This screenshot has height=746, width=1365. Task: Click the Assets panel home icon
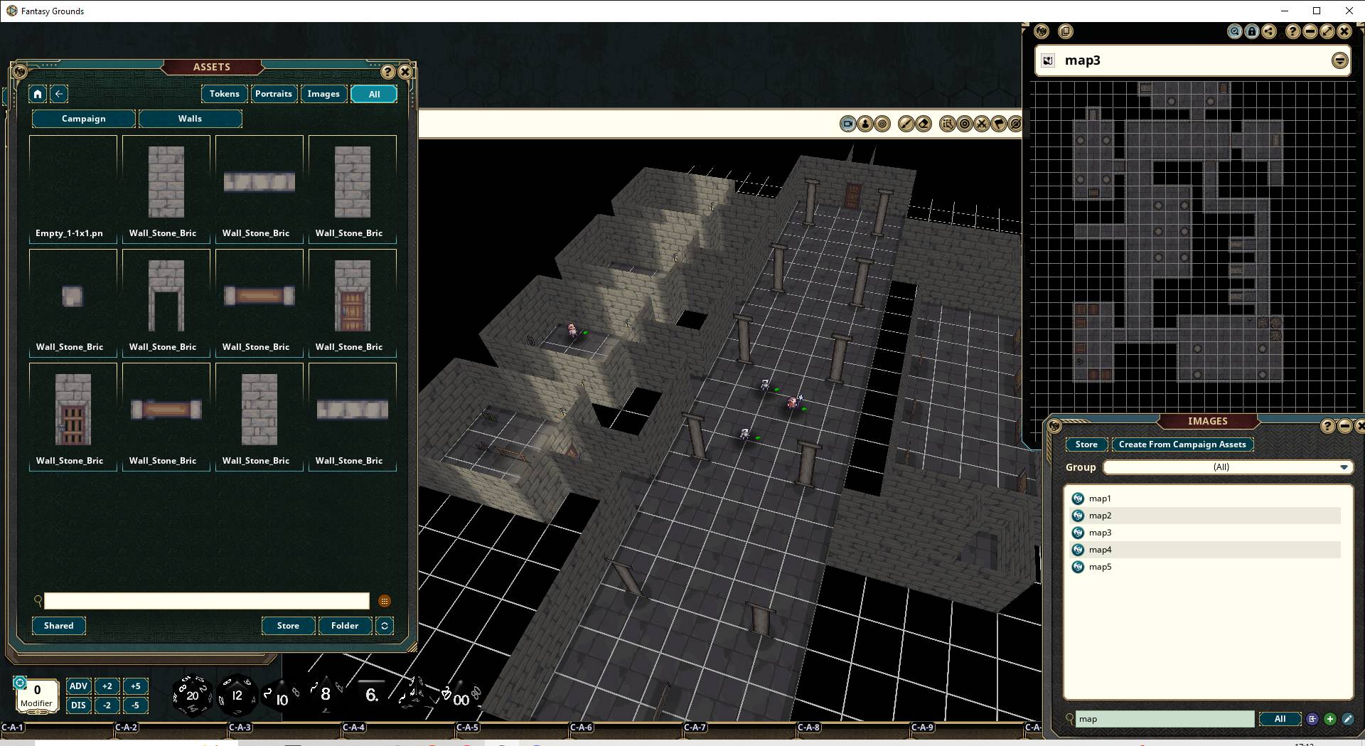38,94
